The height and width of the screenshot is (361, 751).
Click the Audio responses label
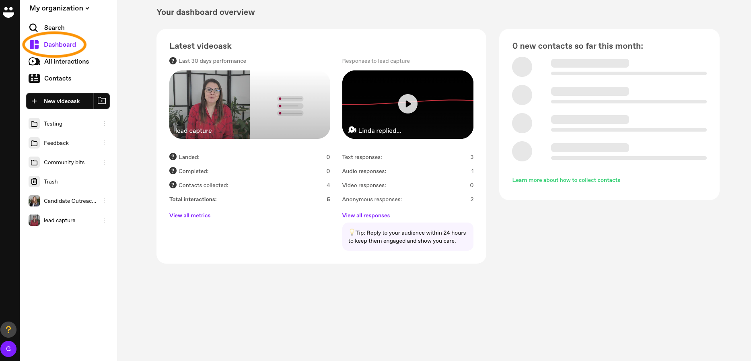point(364,171)
